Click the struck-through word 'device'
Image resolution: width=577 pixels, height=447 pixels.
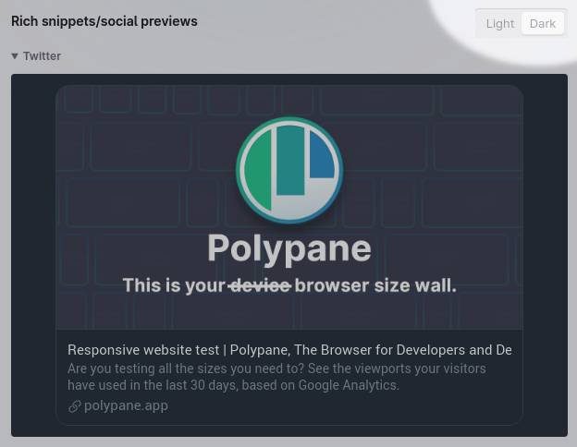pyautogui.click(x=260, y=285)
